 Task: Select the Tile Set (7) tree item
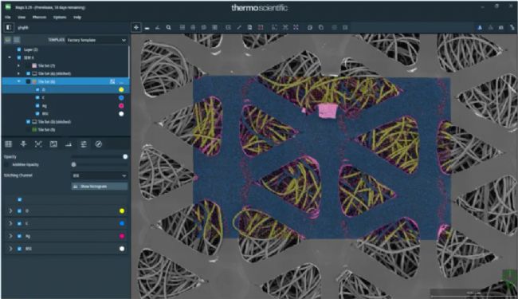(x=46, y=65)
